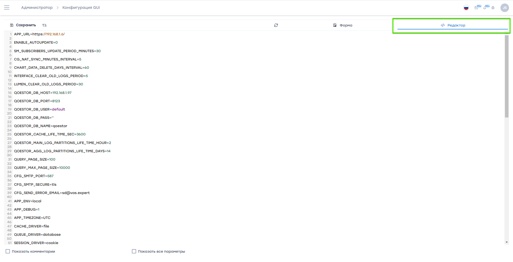Click the CFG_SEND_ERROR_EMAIL line in editor
Viewport: 513px width, 262px height.
click(x=52, y=193)
